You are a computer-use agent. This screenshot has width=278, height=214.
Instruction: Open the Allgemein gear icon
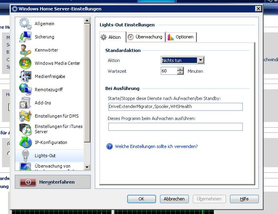[25, 24]
